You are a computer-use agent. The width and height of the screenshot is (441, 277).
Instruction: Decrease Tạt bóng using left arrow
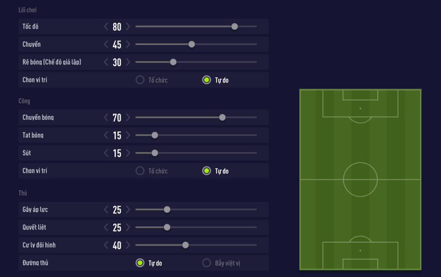tap(106, 135)
